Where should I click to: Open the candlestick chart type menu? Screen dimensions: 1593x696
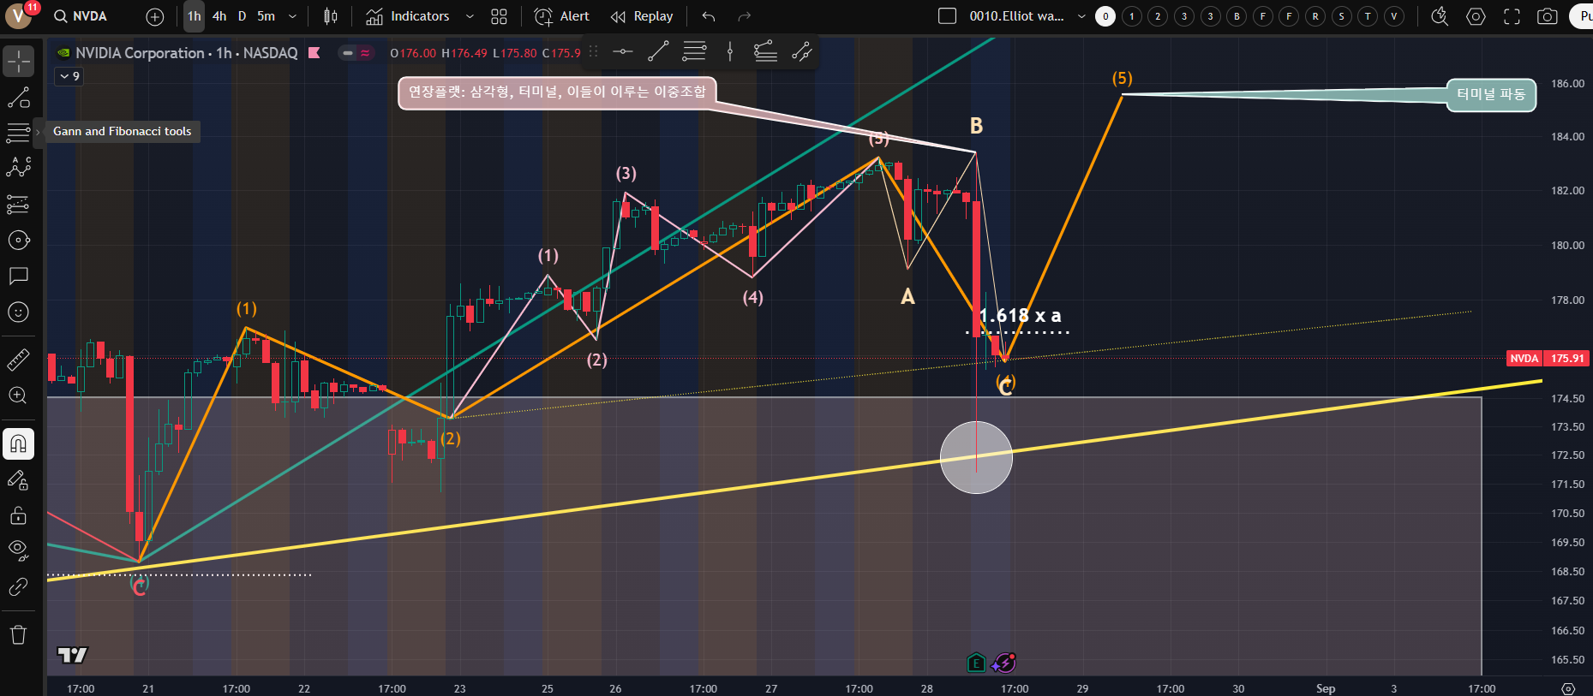point(331,16)
